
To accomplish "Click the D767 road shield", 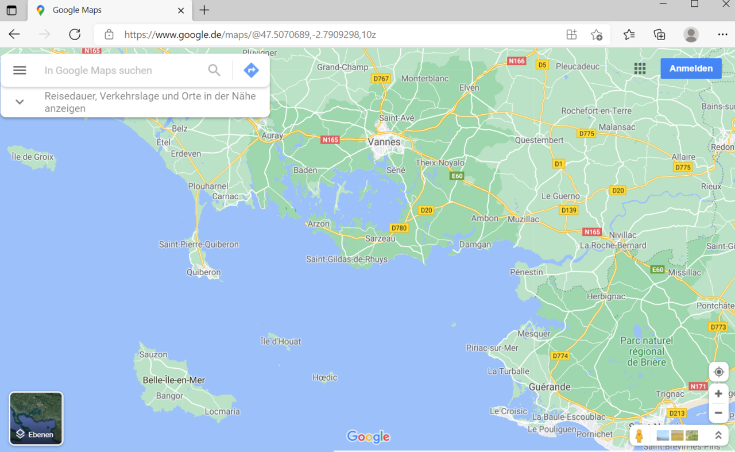I will point(381,79).
